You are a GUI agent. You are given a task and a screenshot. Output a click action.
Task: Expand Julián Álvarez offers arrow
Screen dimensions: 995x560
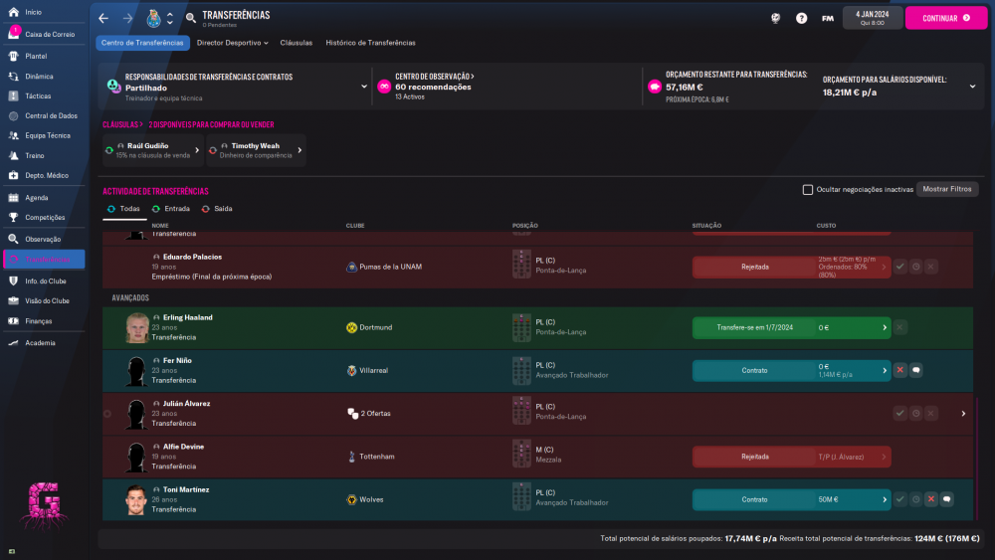[x=963, y=414]
